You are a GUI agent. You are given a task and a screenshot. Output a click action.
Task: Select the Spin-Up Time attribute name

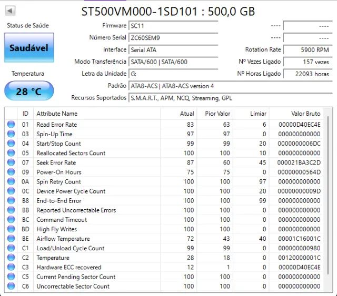(x=54, y=134)
